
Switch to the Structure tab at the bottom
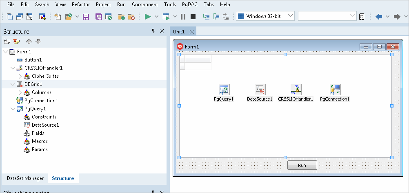pyautogui.click(x=63, y=178)
